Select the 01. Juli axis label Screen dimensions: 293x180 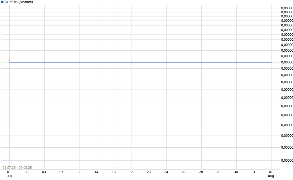pos(10,173)
